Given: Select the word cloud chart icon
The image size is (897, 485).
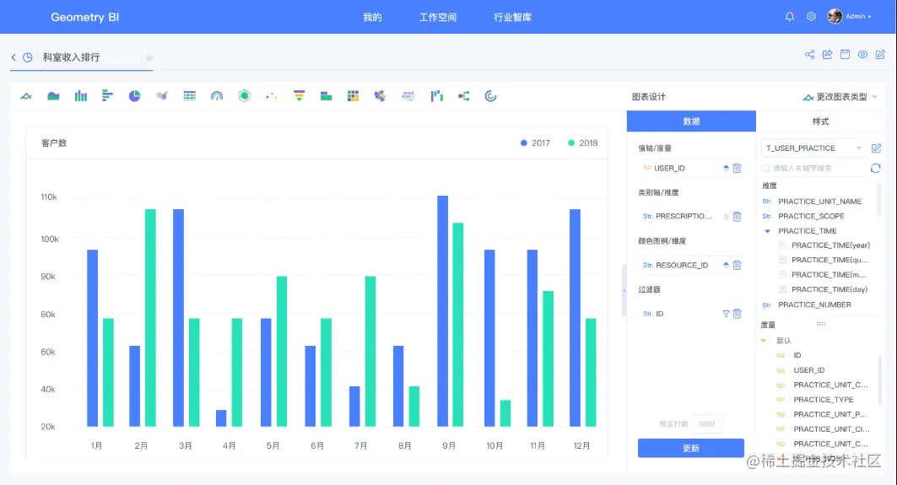Looking at the screenshot, I should (408, 96).
